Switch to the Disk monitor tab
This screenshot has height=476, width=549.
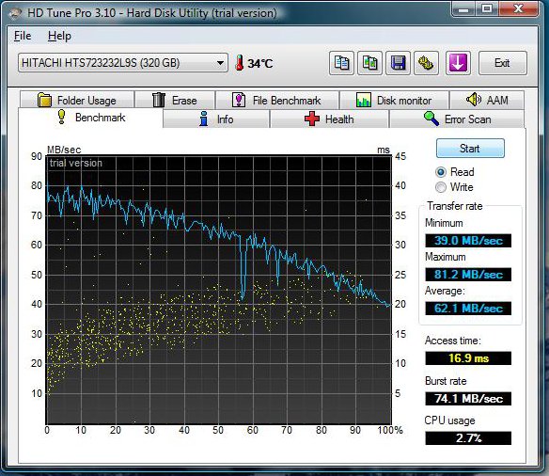click(x=394, y=100)
